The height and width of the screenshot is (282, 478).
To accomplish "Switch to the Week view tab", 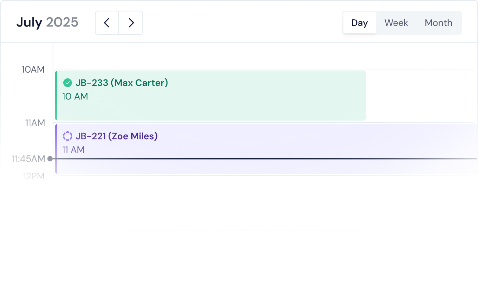I will point(396,23).
